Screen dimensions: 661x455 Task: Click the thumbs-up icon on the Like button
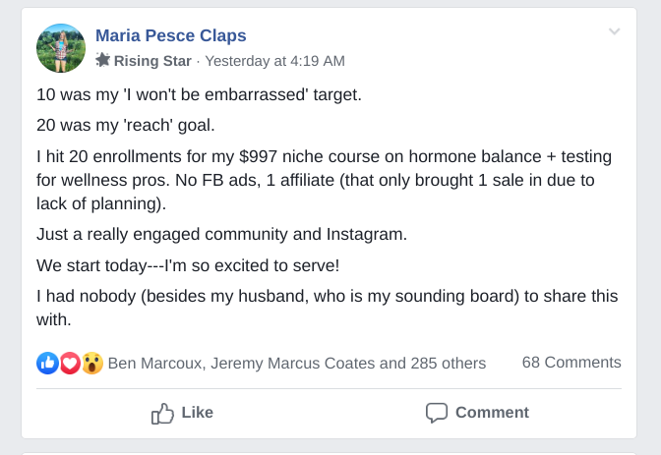coord(163,414)
